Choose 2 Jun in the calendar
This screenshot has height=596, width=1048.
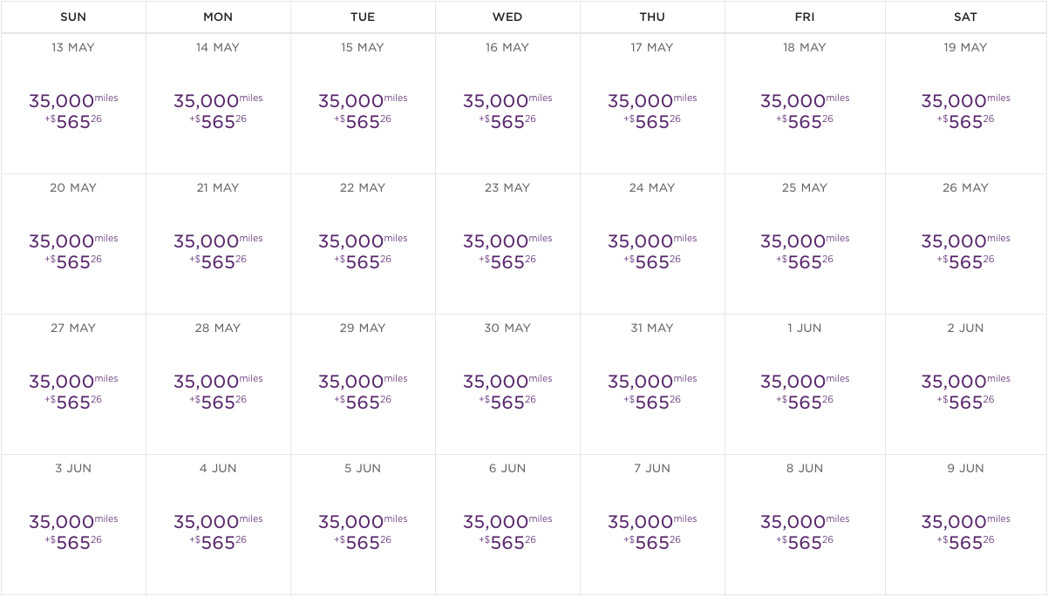(965, 391)
